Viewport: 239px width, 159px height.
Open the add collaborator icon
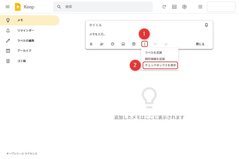(x=102, y=44)
